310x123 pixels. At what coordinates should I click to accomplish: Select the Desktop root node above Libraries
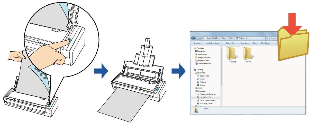(199, 70)
